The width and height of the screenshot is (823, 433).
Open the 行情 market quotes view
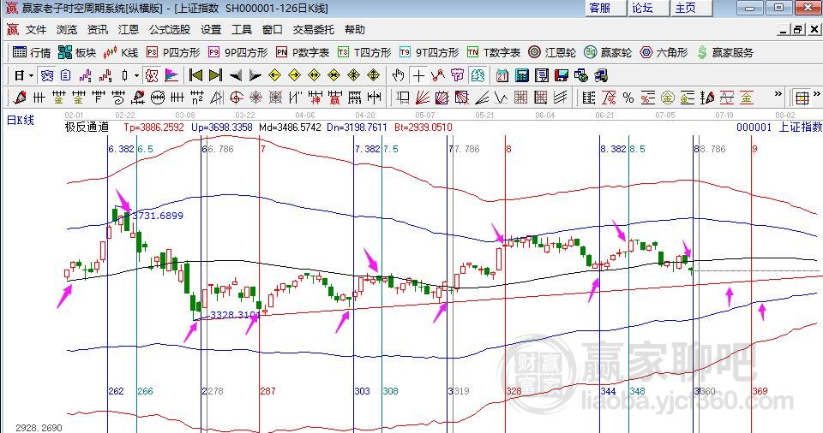32,52
